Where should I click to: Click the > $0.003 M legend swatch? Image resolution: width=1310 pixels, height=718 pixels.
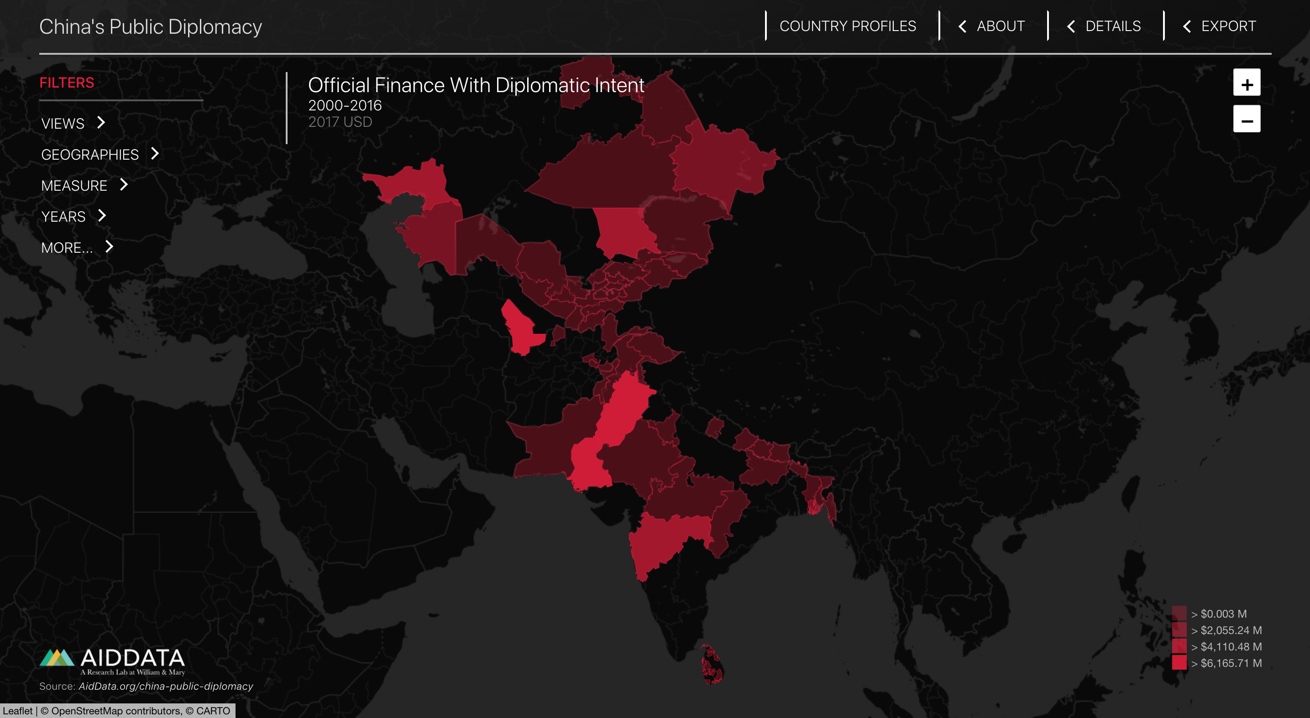[x=1179, y=614]
